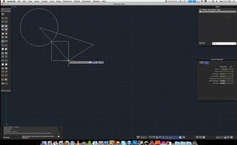
Task: Open Firefox from the Dock
Action: 67,143
